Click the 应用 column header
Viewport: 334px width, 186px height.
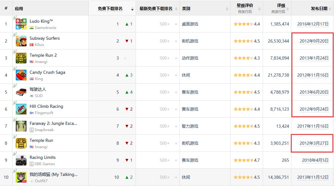(19, 9)
